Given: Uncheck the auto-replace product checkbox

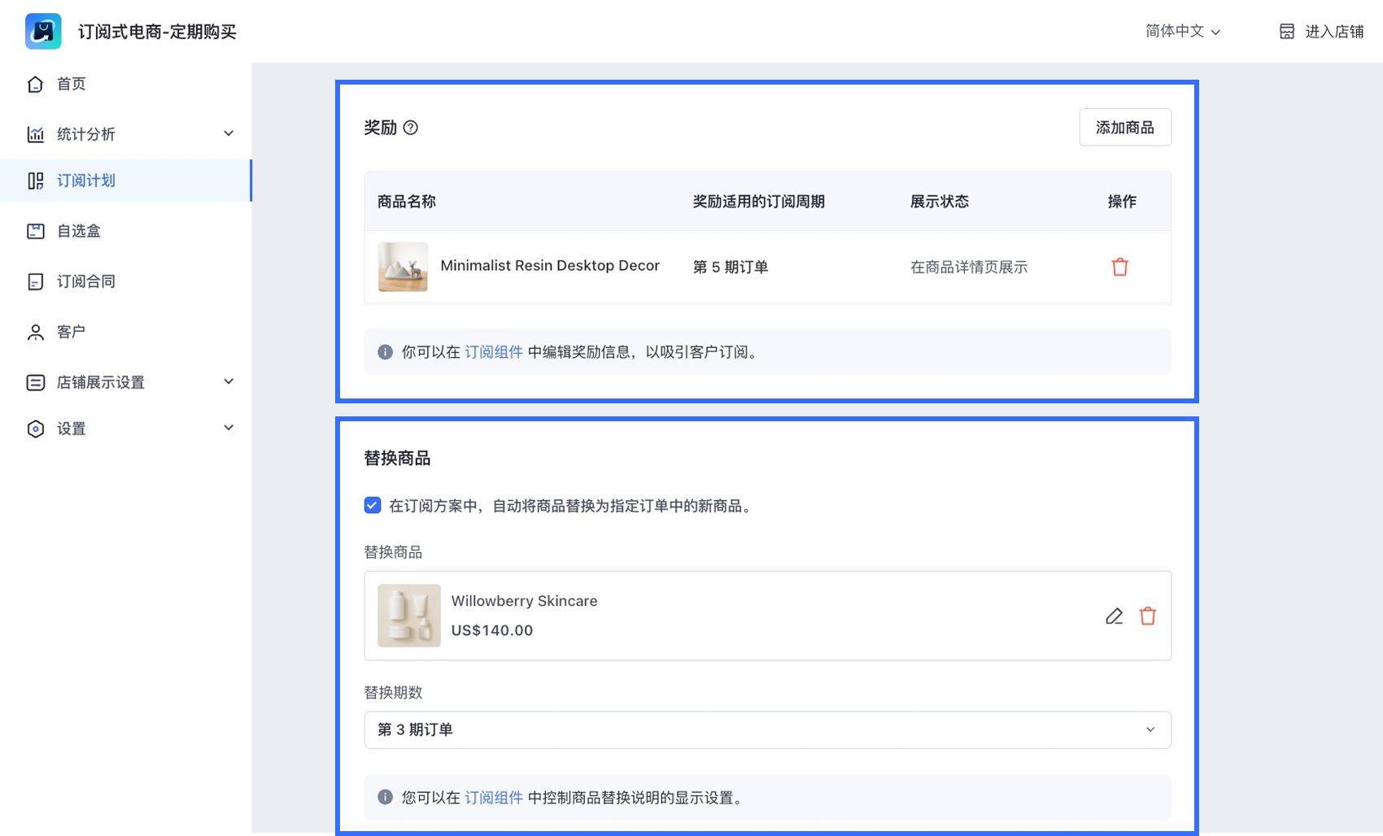Looking at the screenshot, I should 373,506.
